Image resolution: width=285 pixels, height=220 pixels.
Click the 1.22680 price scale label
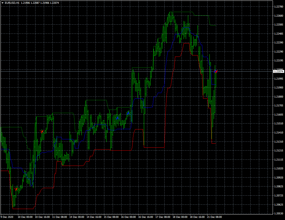tap(279, 16)
